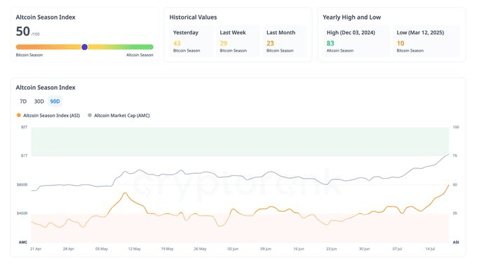Toggle the gray Altcoin Market Cap legend dot
This screenshot has width=477, height=265.
coord(90,115)
